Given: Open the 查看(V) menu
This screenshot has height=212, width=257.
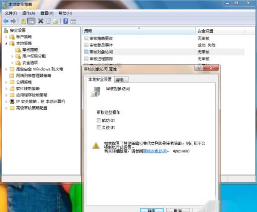Looking at the screenshot, I should point(47,13).
